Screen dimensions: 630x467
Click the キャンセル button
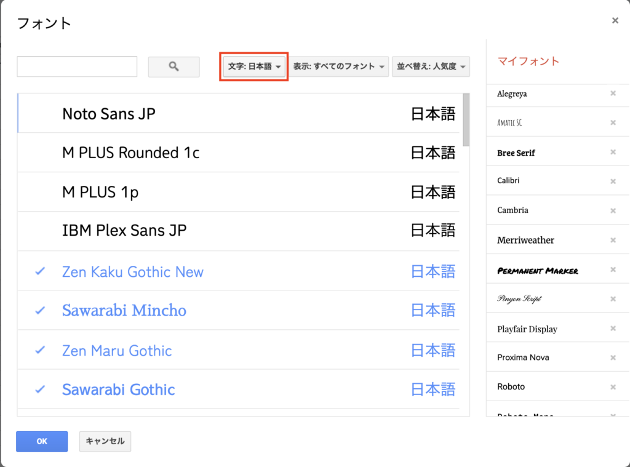pyautogui.click(x=105, y=441)
